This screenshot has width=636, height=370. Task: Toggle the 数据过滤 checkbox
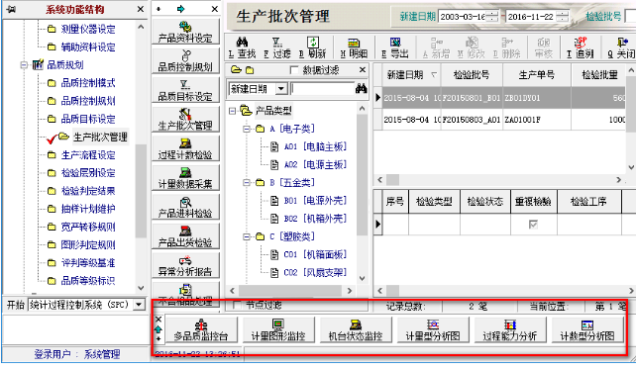294,70
